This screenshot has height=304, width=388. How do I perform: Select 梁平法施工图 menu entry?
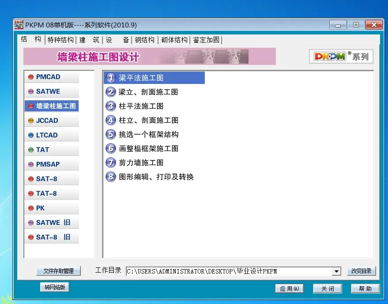154,78
